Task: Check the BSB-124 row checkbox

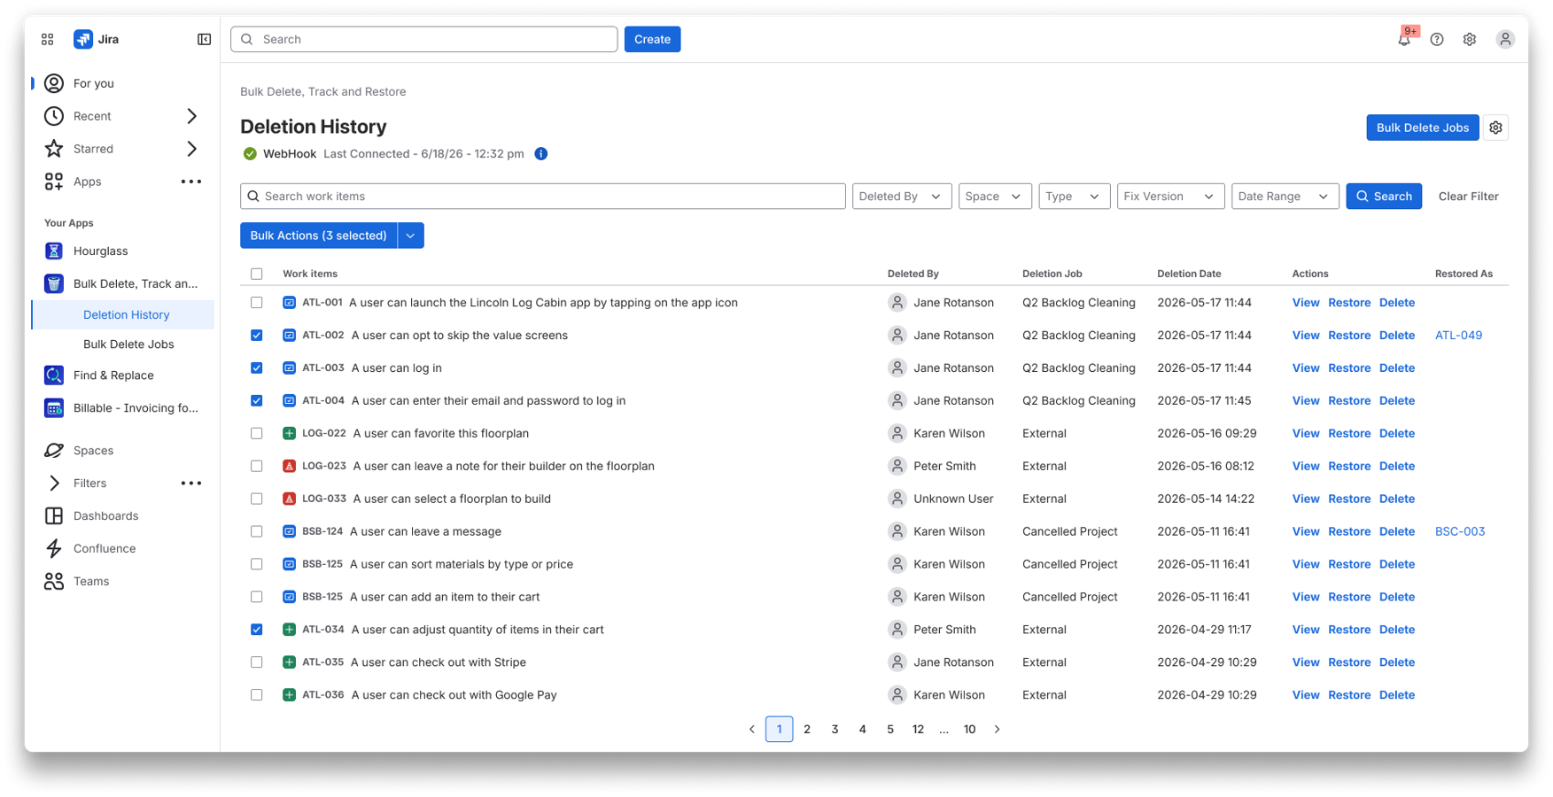Action: (257, 531)
